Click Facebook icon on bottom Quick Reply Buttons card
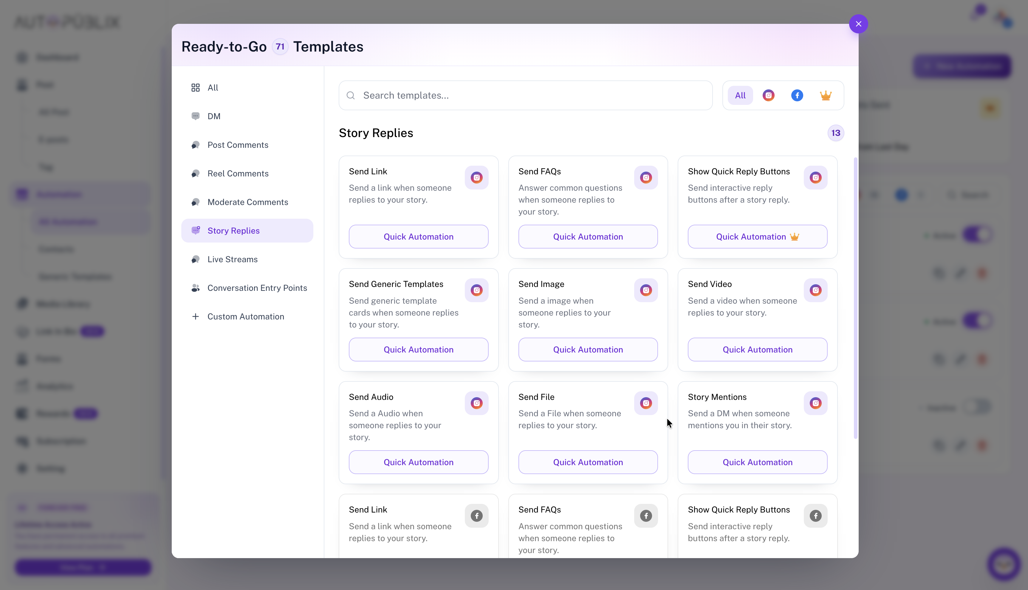The image size is (1028, 590). tap(815, 516)
